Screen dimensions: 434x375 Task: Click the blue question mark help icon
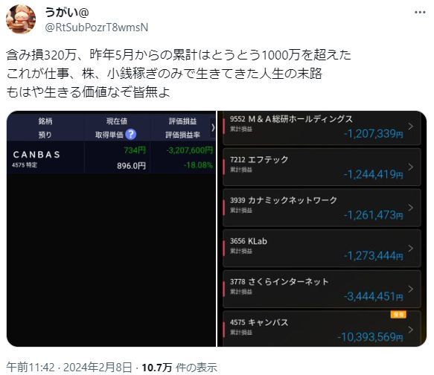[130, 135]
